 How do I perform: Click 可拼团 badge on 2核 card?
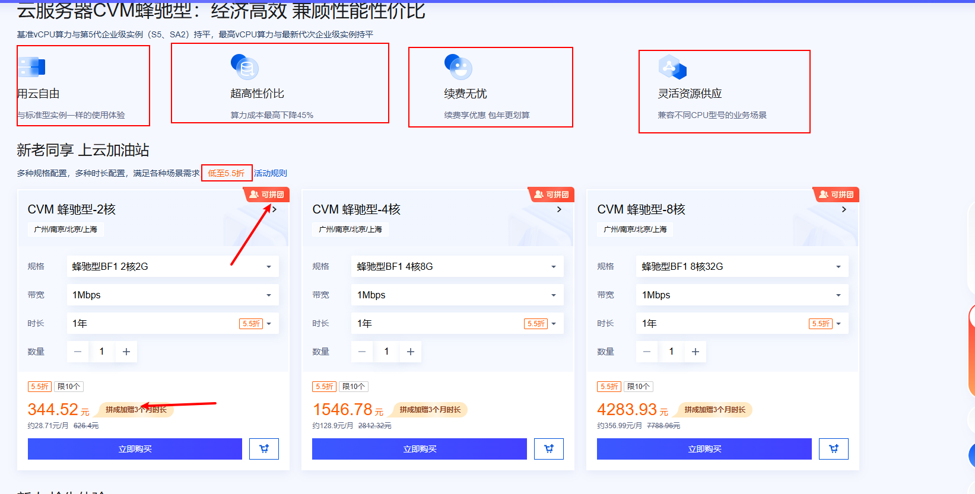point(266,195)
